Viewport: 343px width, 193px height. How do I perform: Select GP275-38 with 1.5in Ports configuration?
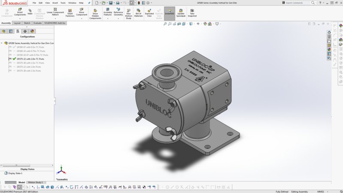[29, 71]
